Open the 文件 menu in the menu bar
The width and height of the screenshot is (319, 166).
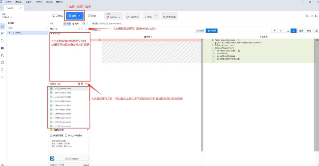pos(8,2)
